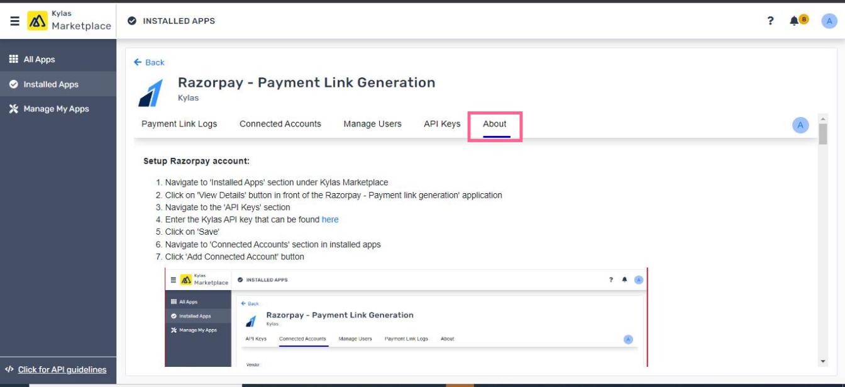This screenshot has width=845, height=387.
Task: Click the scrollbar up arrow
Action: pos(823,118)
